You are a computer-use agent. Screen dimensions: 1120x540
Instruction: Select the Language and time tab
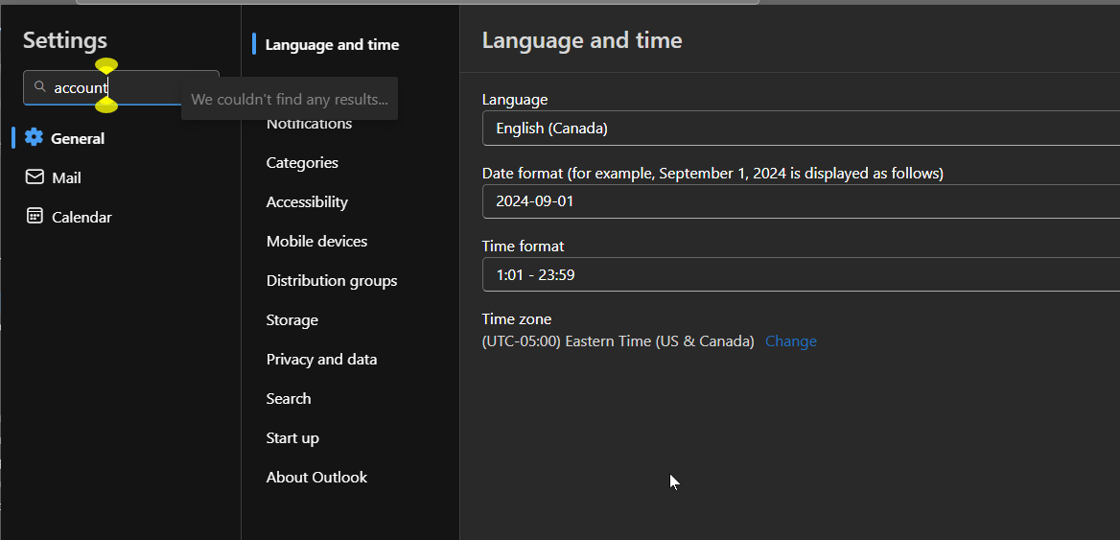pyautogui.click(x=332, y=44)
